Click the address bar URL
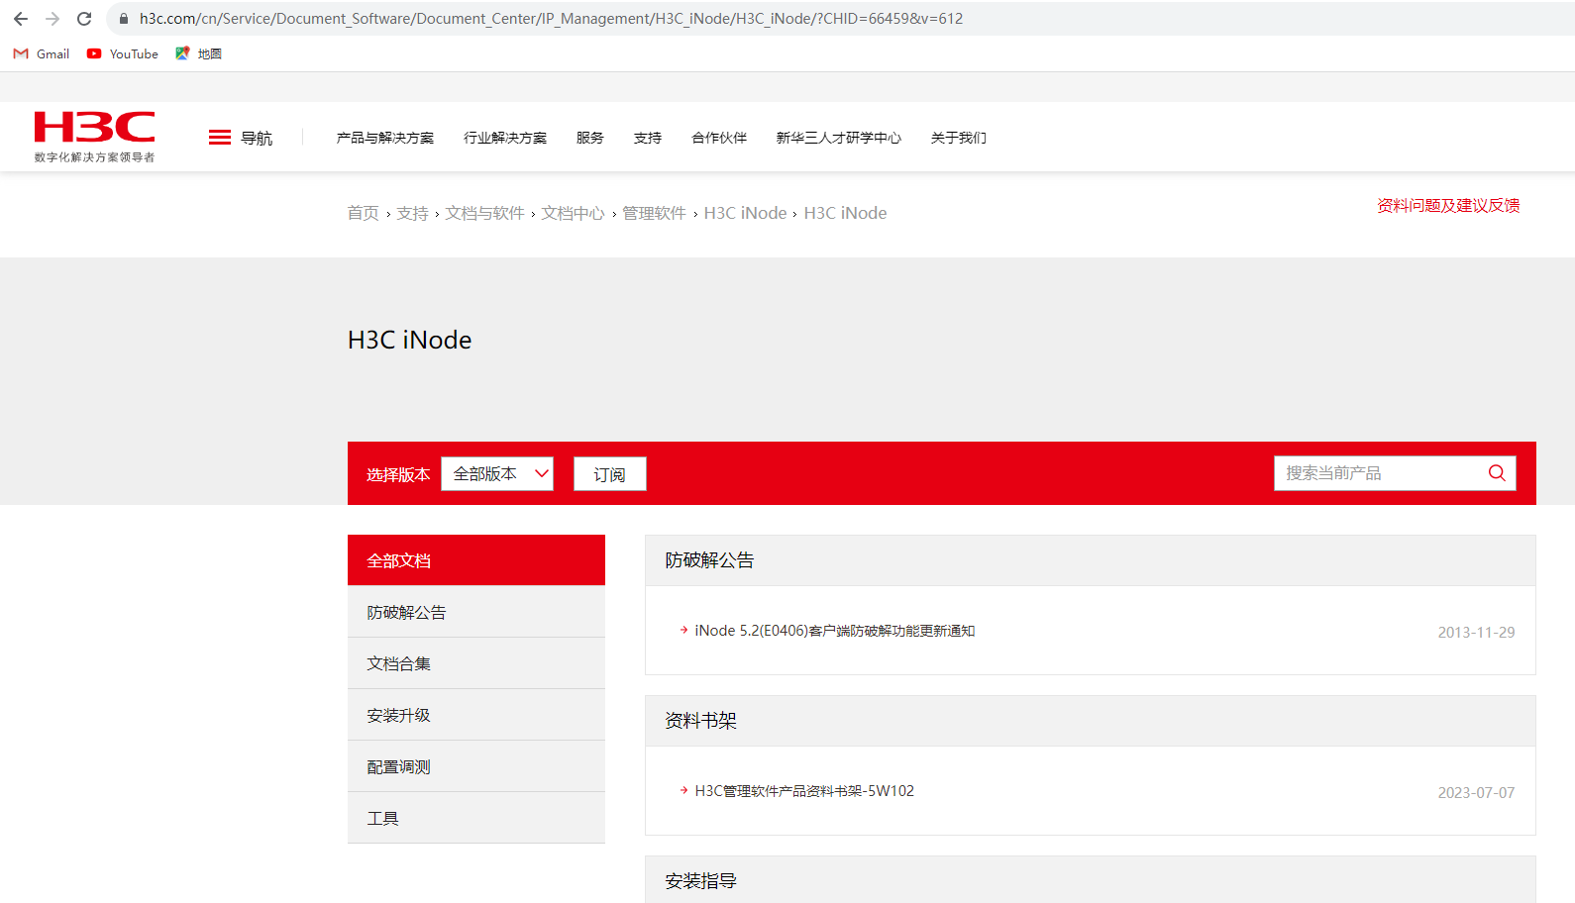The image size is (1575, 903). (x=551, y=19)
